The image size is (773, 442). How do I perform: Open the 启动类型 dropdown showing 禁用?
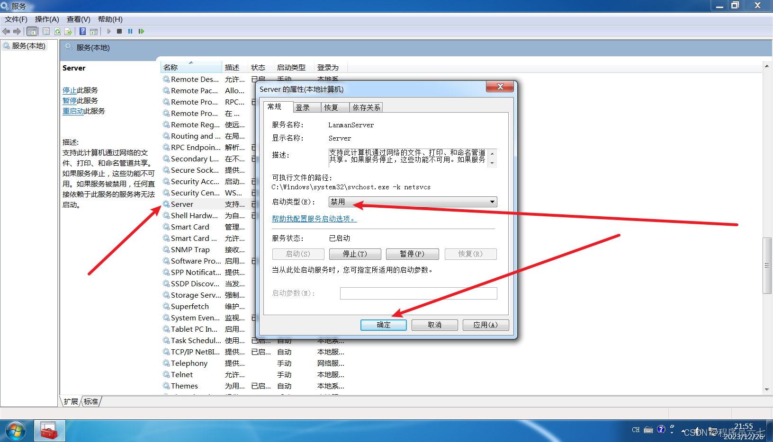tap(413, 202)
